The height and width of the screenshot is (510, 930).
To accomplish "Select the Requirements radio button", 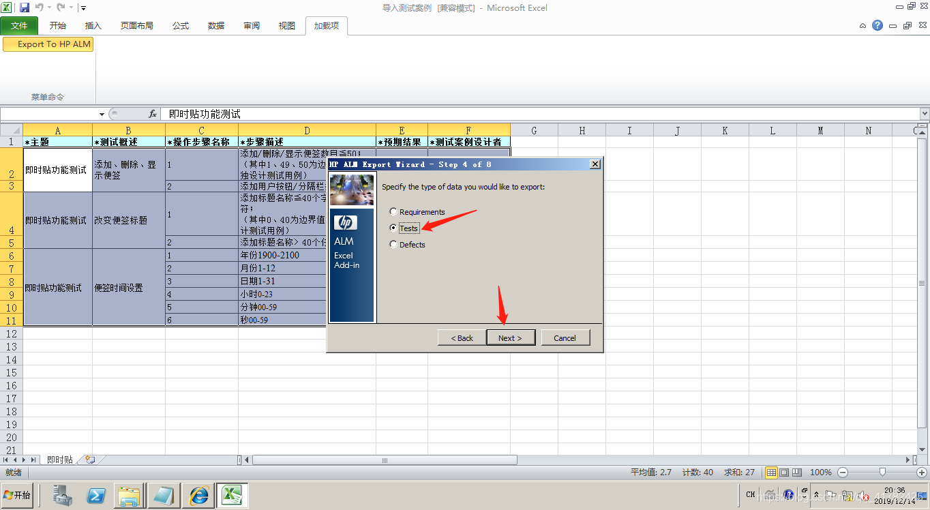I will point(393,212).
